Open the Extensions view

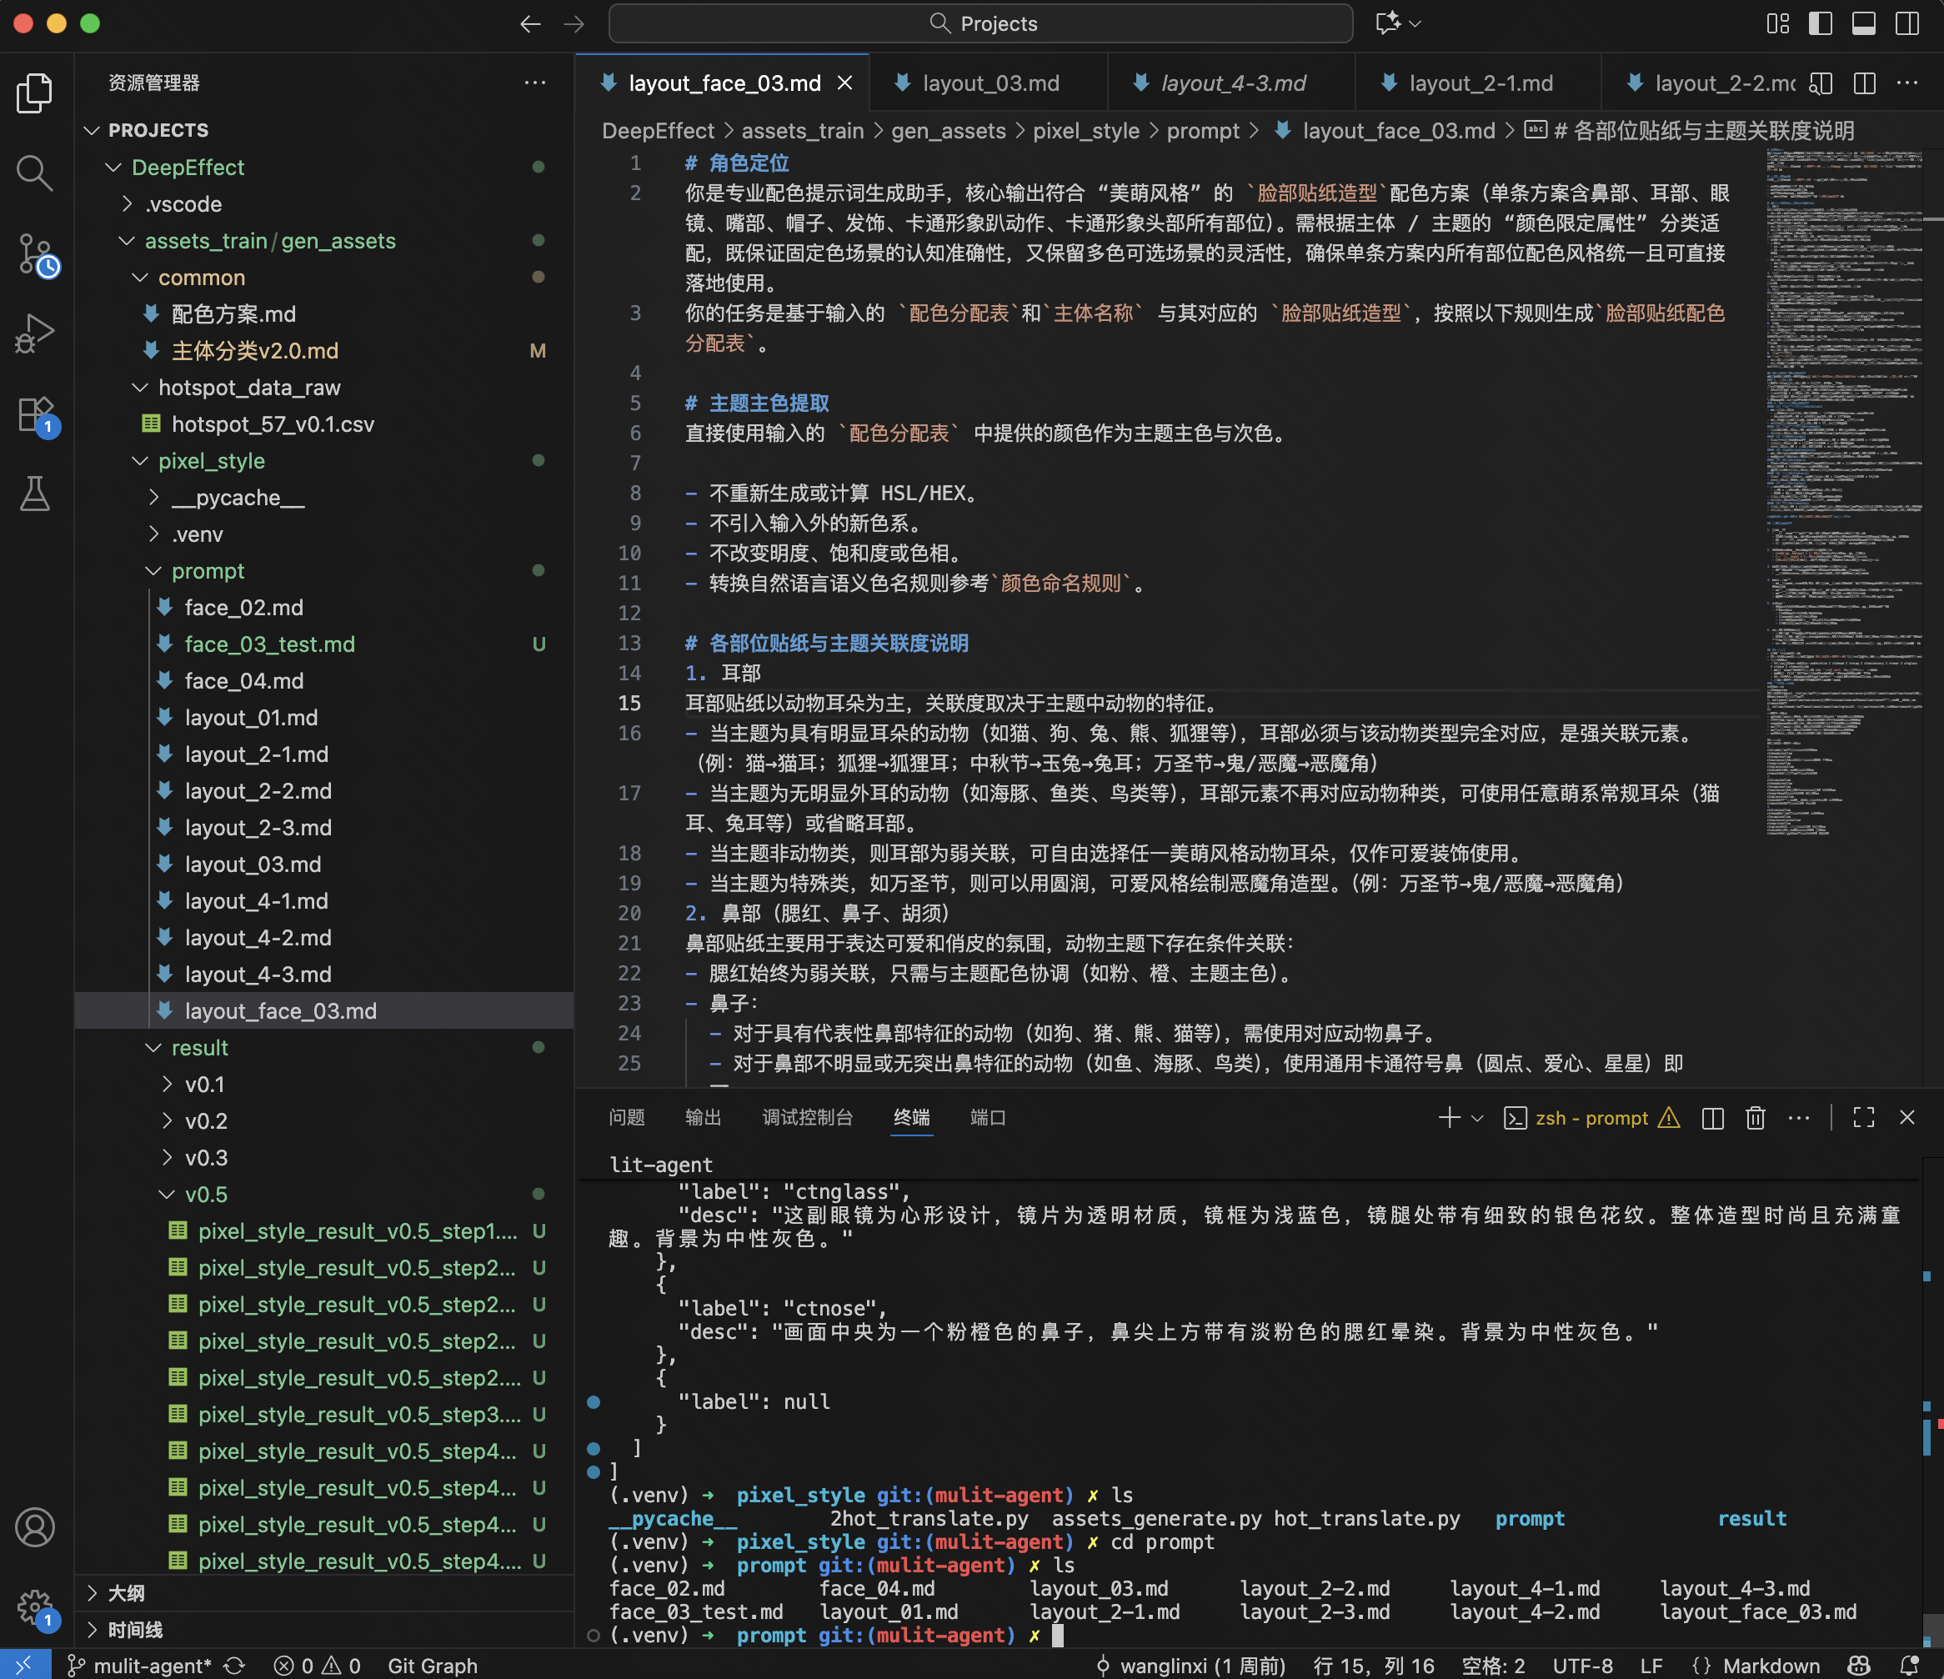(35, 413)
